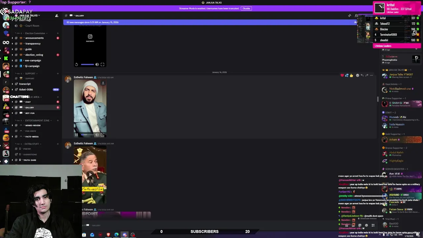The height and width of the screenshot is (238, 423).
Task: Seek on the Instagram video progress bar
Action: [87, 64]
